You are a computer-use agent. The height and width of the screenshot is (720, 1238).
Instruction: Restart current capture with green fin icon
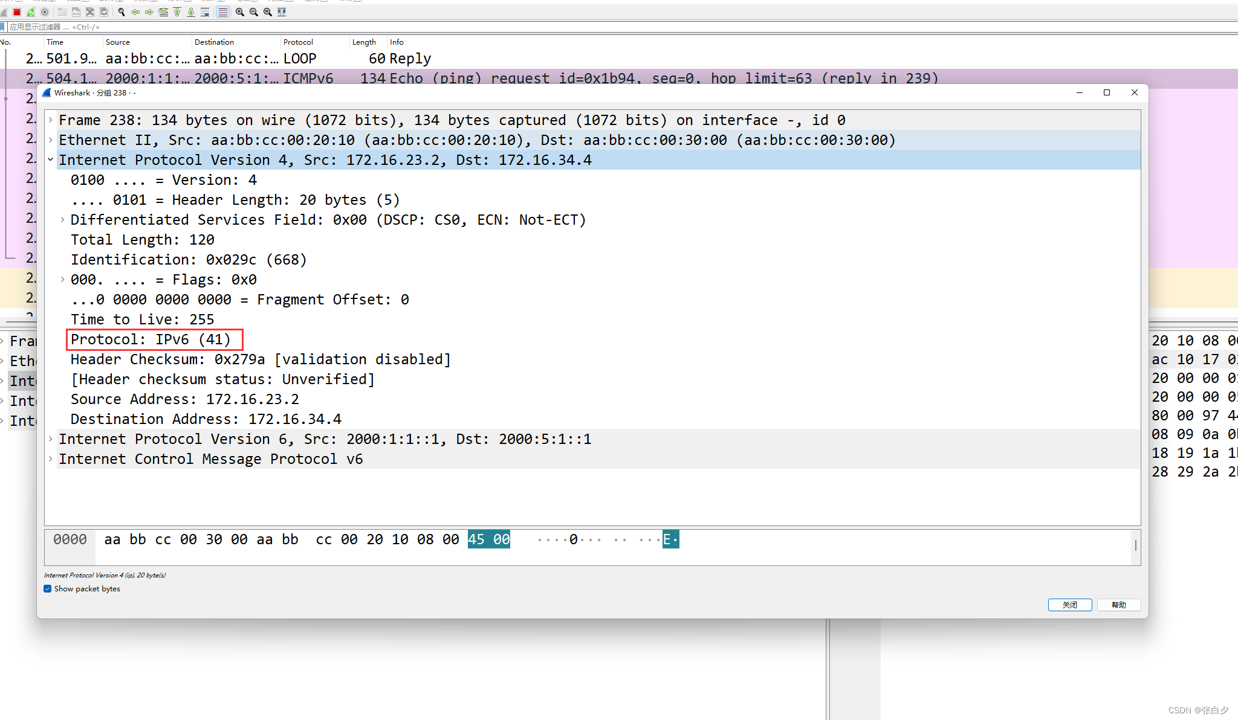pos(31,12)
